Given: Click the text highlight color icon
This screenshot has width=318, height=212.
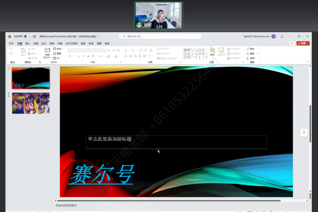Looking at the screenshot, I should click(x=109, y=56).
